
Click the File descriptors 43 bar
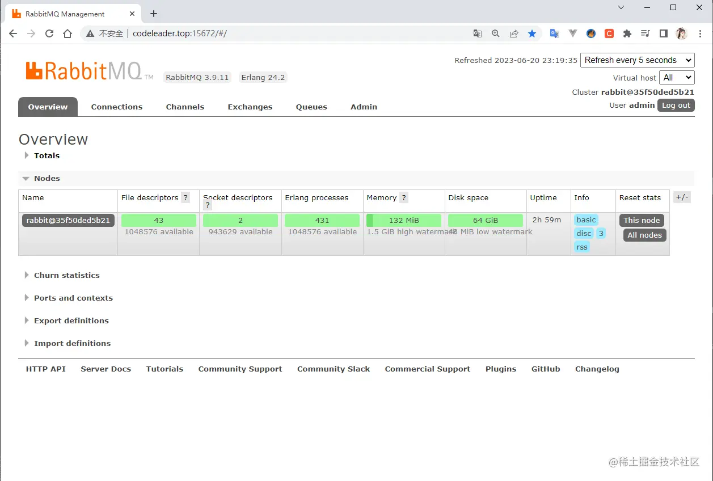(x=159, y=220)
